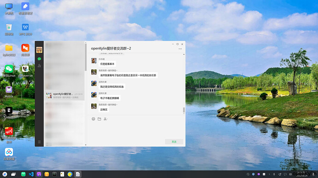Open the dbeaver-ce desktop icon
The height and width of the screenshot is (178, 318).
click(25, 71)
